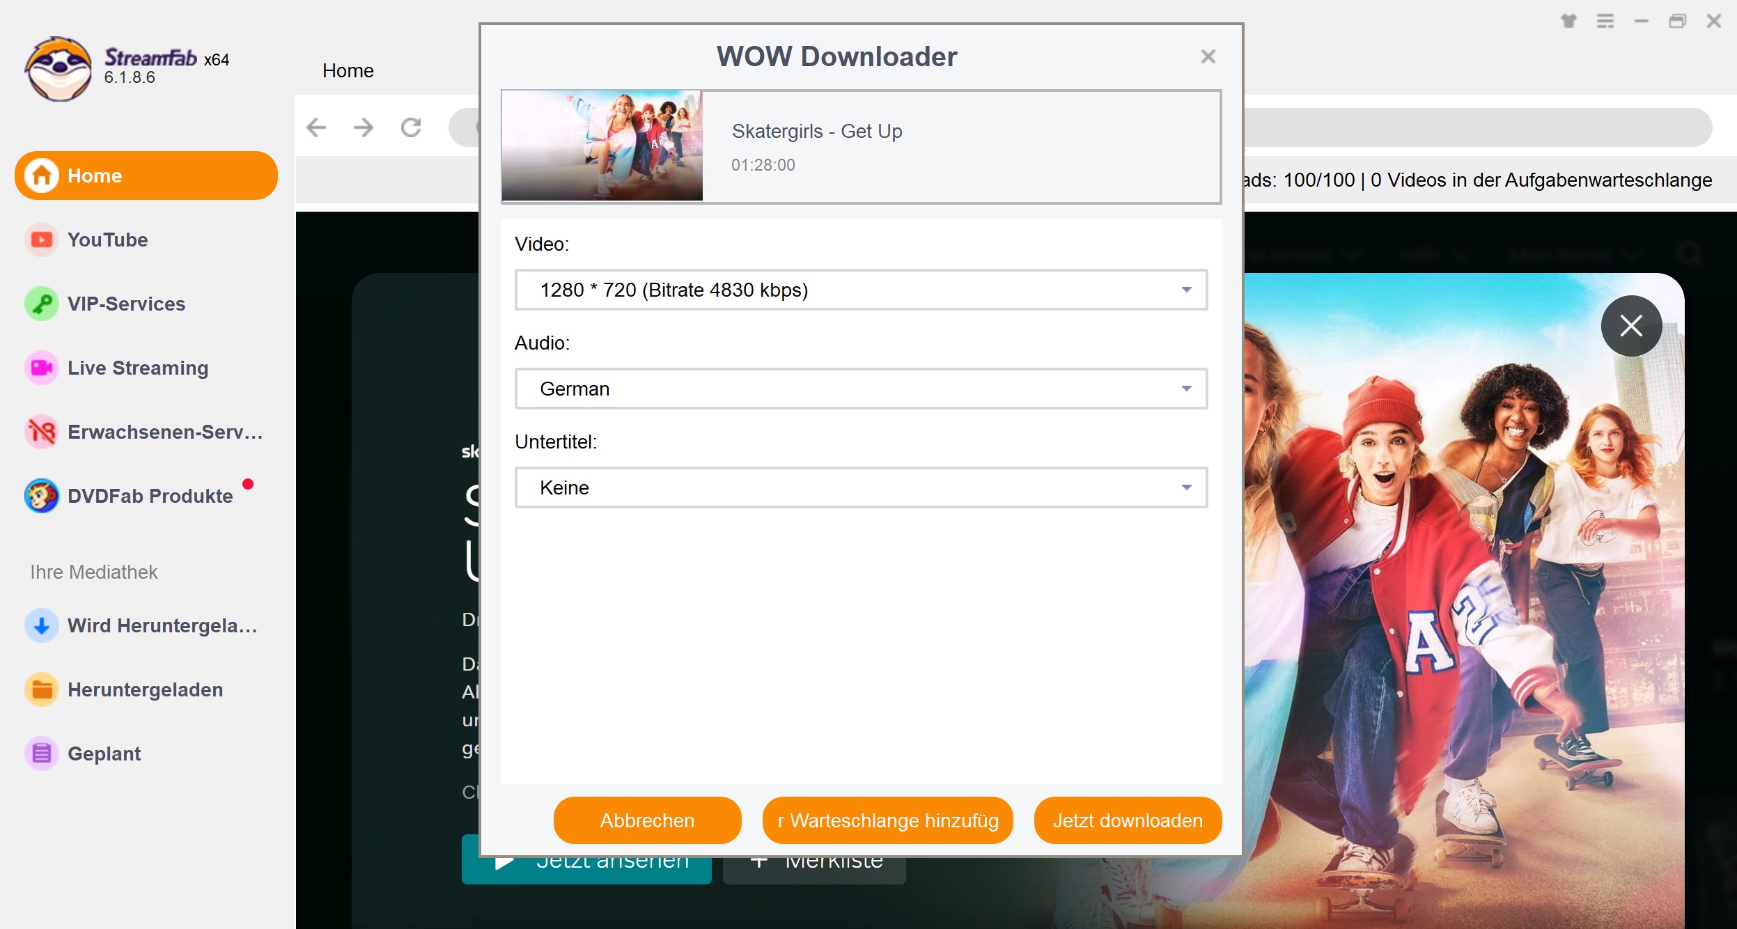Screen dimensions: 1737x929
Task: Click the Geplant label in sidebar
Action: click(104, 754)
